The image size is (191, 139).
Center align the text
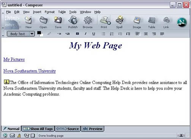coord(146,34)
